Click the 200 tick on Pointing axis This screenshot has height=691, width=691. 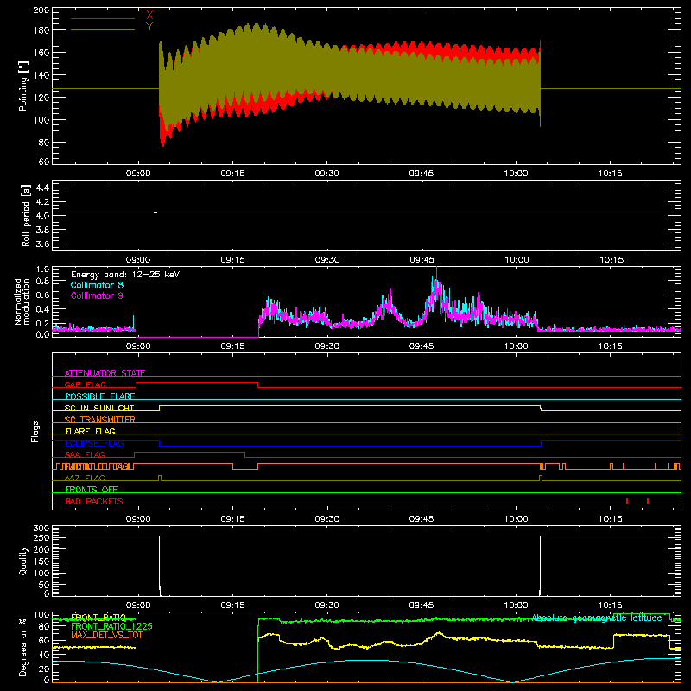point(41,10)
